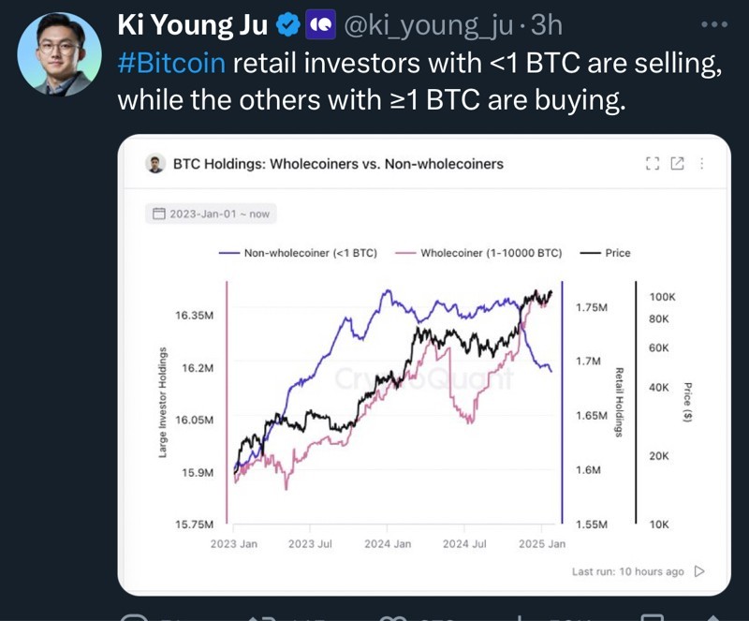The height and width of the screenshot is (621, 749).
Task: Open the chart in a new window
Action: tap(677, 164)
